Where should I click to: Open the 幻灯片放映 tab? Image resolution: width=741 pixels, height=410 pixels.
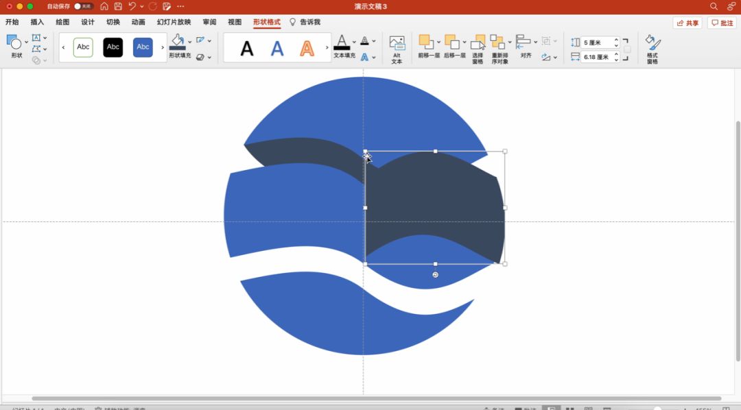click(174, 22)
